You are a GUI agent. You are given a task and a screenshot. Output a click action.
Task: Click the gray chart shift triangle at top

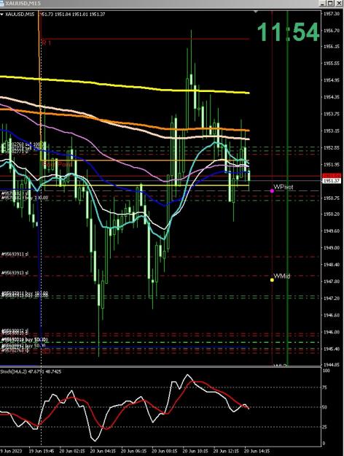pos(256,12)
